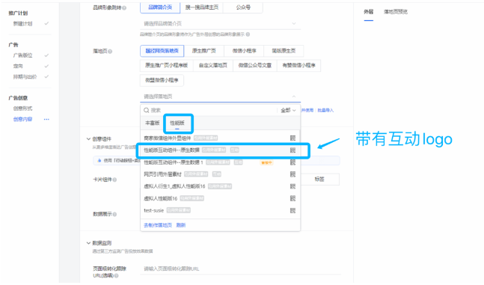Click QR code icon for test-susie row
This screenshot has height=285, width=484.
(292, 210)
